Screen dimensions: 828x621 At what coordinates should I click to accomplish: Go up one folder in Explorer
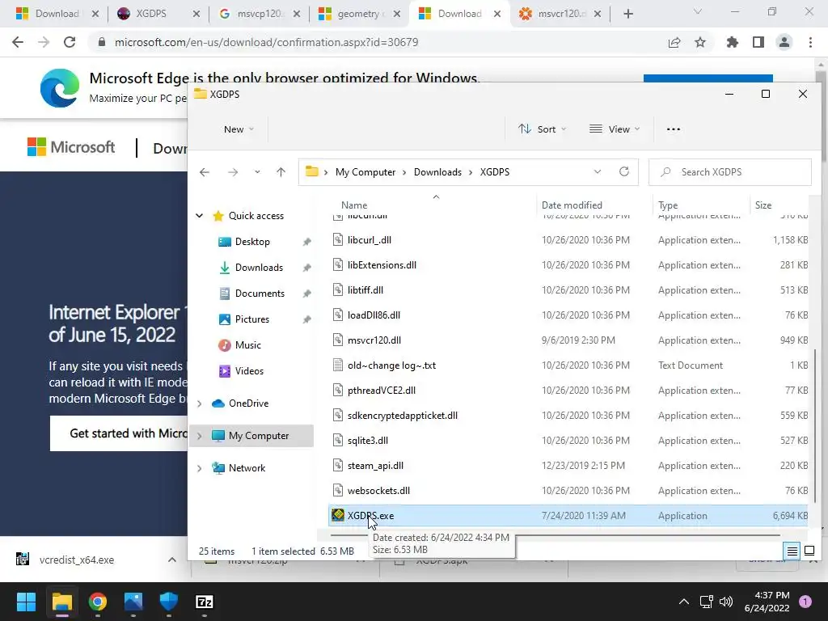point(281,172)
